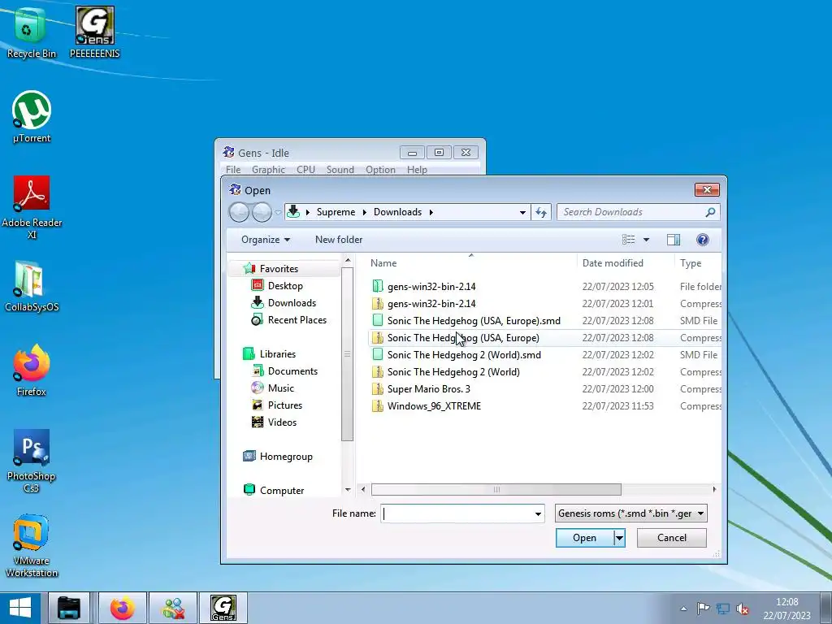
Task: Open the Recycle Bin desktop icon
Action: point(31,32)
